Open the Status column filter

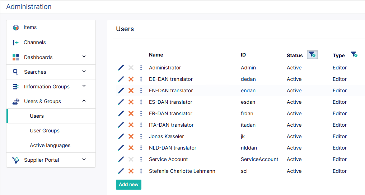(312, 54)
